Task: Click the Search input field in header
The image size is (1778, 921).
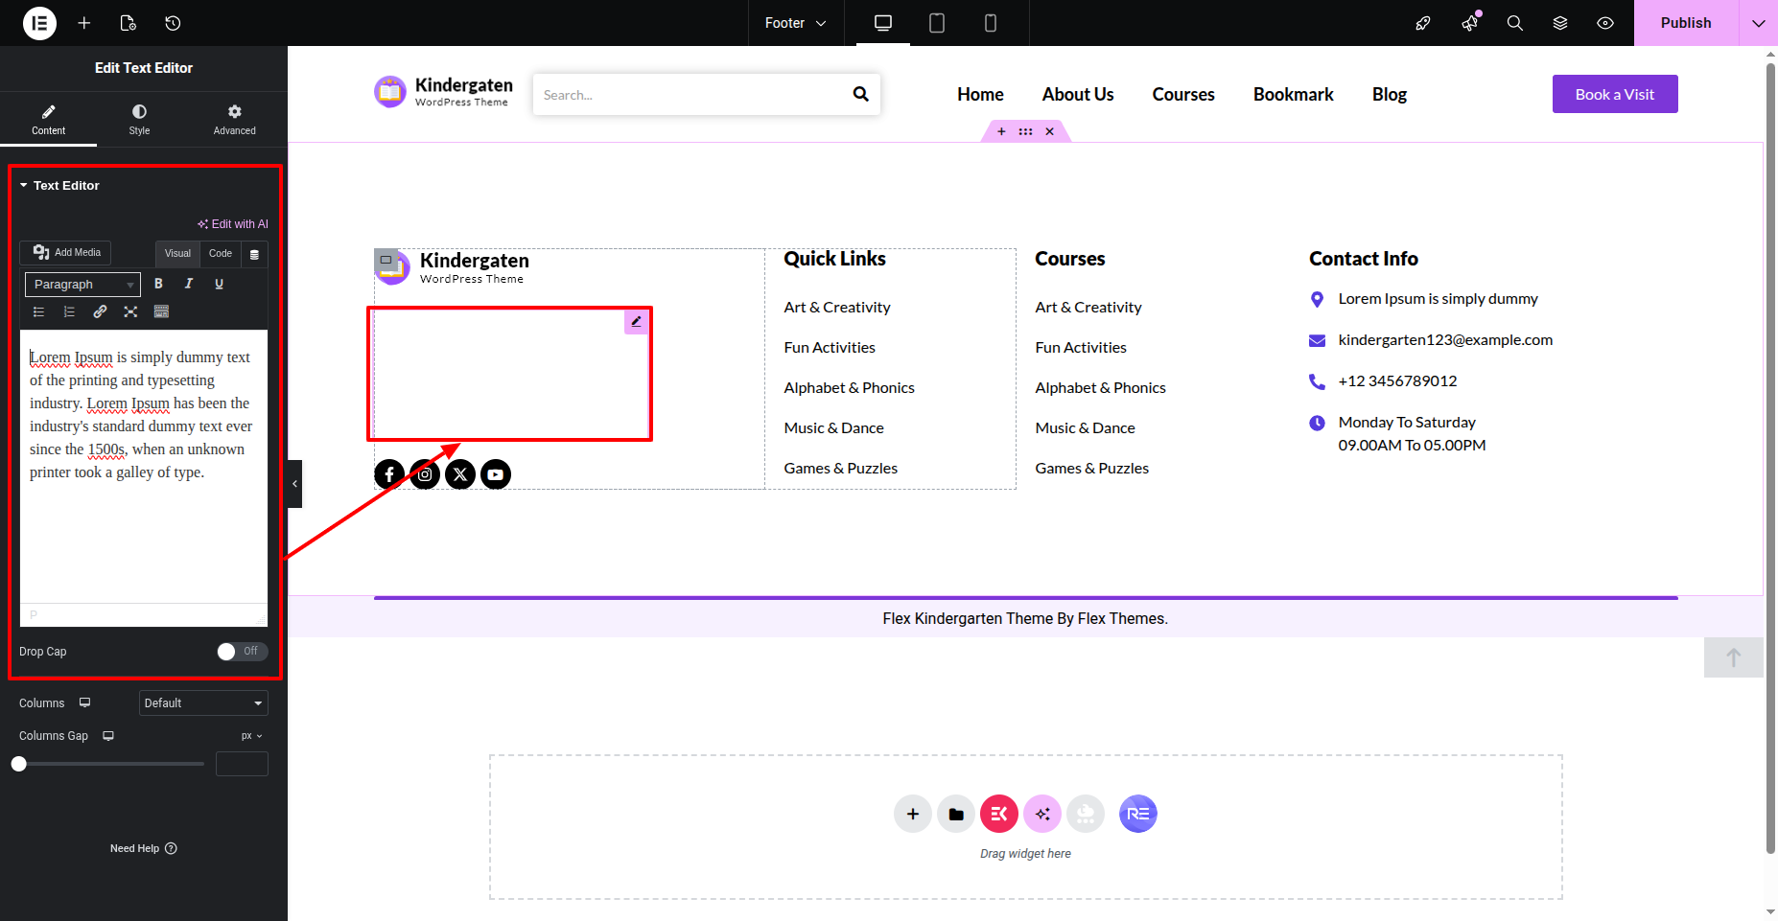Action: [690, 95]
